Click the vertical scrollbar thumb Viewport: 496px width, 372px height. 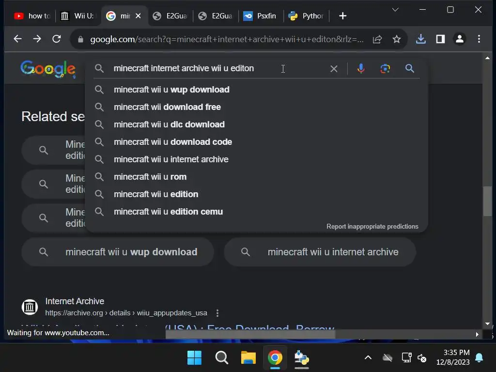click(487, 201)
